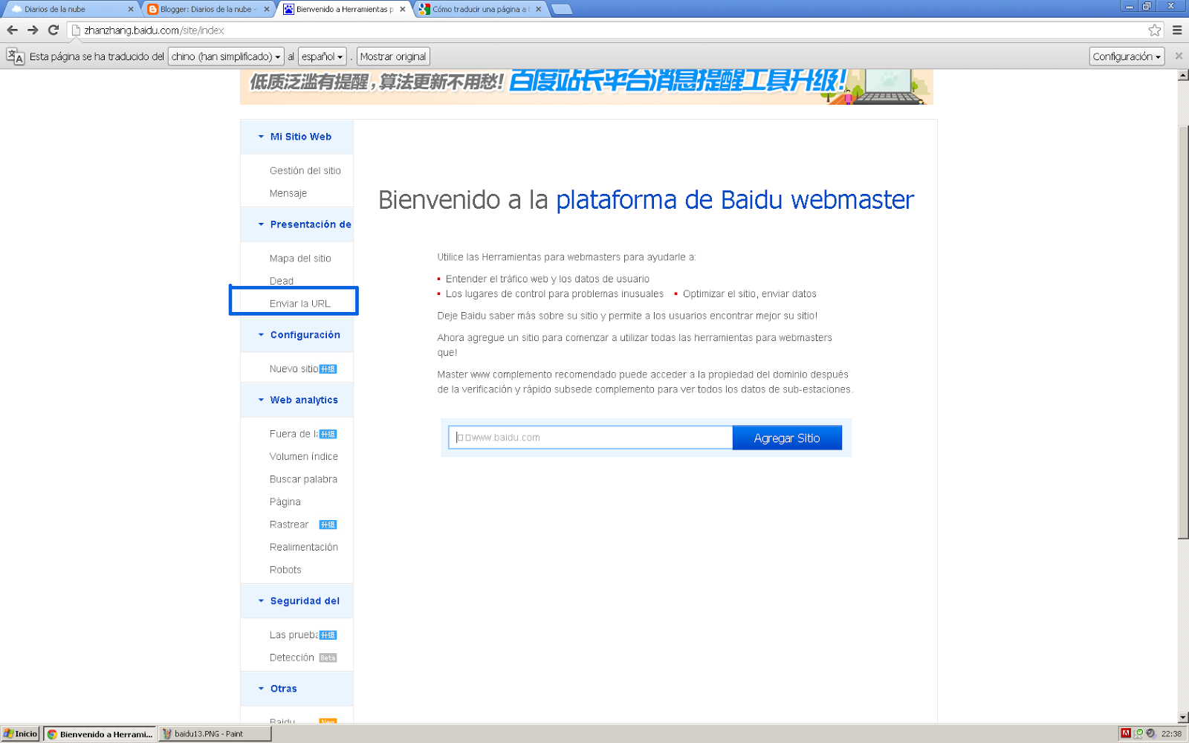The height and width of the screenshot is (743, 1189).
Task: Reload the page with the refresh icon
Action: (54, 30)
